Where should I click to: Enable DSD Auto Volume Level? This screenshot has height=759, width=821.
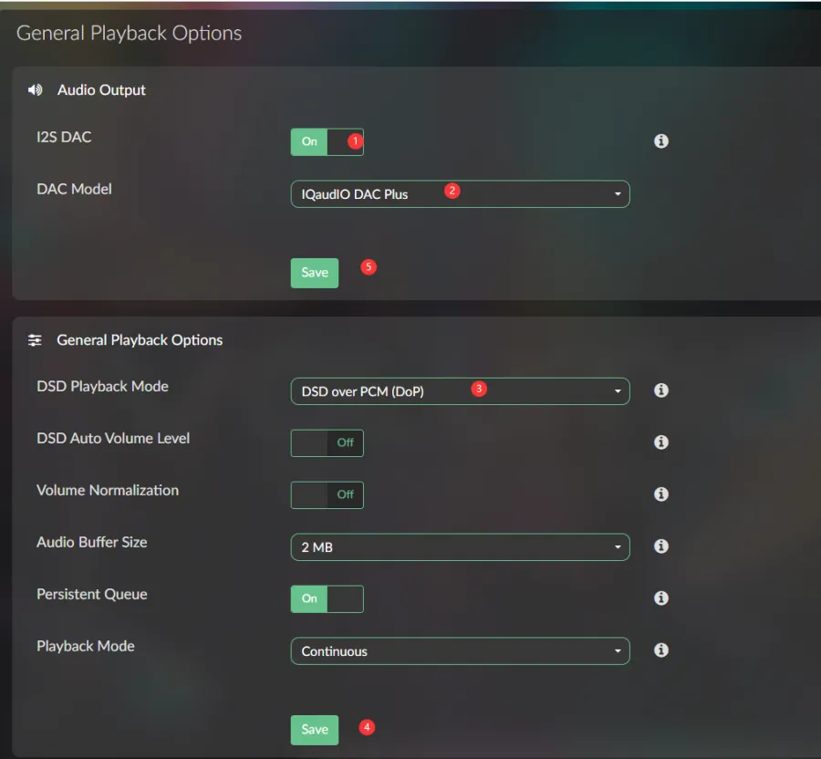click(x=327, y=442)
